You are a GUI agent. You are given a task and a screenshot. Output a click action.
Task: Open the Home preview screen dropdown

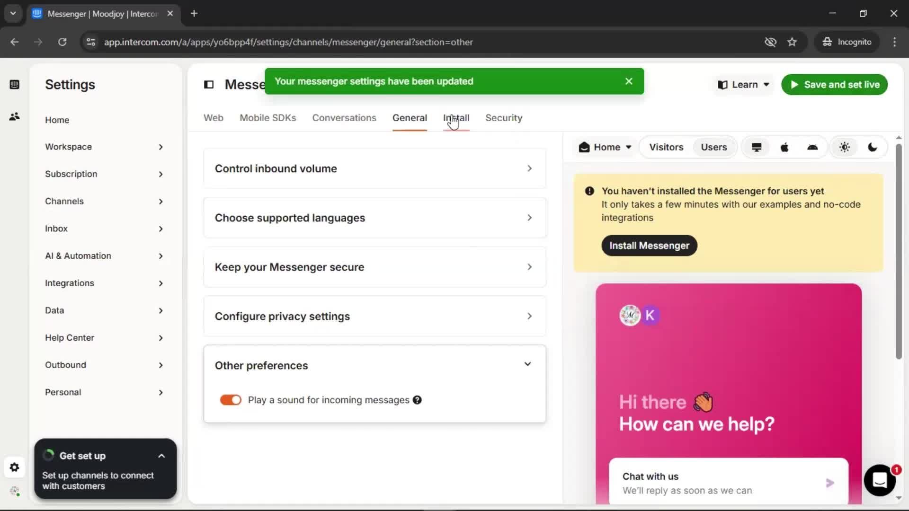click(x=605, y=147)
